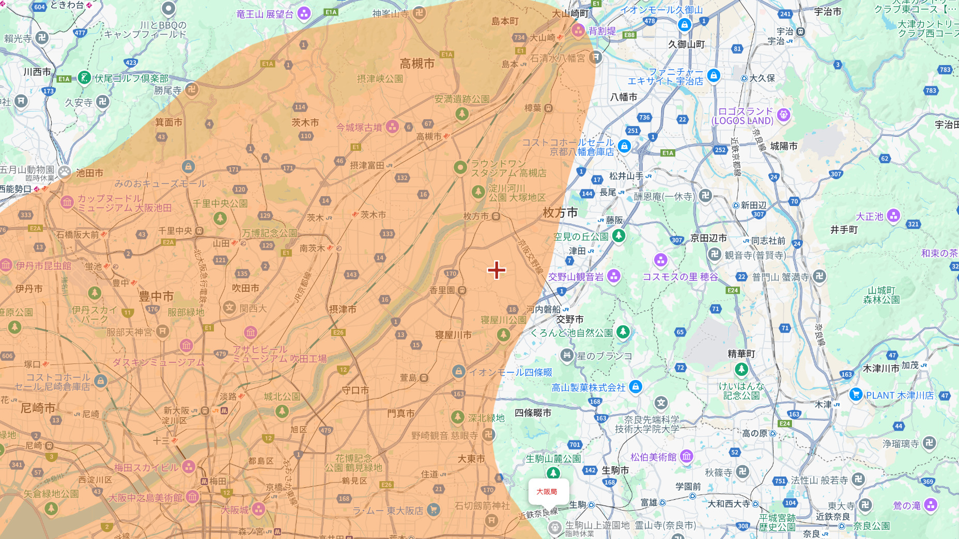Screen dimensions: 959x539
Task: Click the 枚方市 city name label
Action: 560,212
